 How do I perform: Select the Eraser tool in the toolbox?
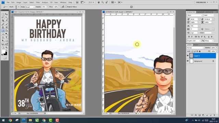[3, 31]
